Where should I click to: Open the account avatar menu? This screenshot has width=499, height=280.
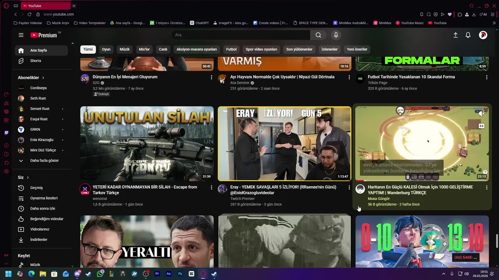click(483, 35)
